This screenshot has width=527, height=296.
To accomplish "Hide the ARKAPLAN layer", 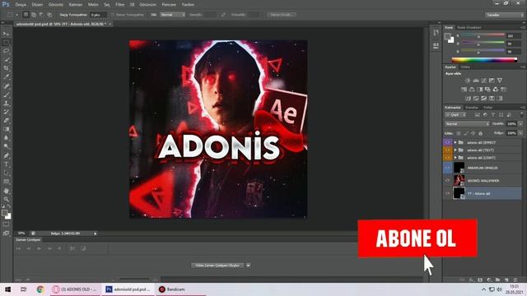I will point(447,168).
